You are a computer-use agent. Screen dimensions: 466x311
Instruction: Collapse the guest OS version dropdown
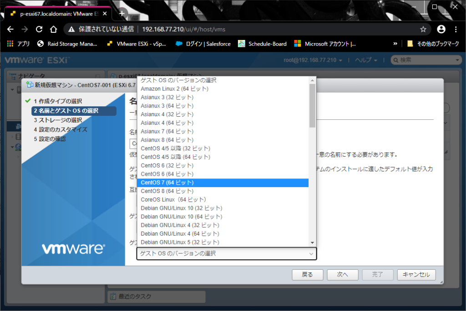(227, 254)
